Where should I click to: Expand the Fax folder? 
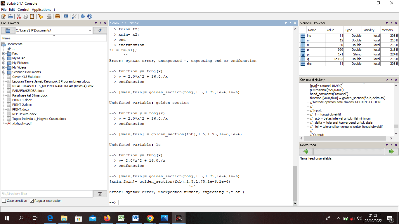(x=4, y=53)
